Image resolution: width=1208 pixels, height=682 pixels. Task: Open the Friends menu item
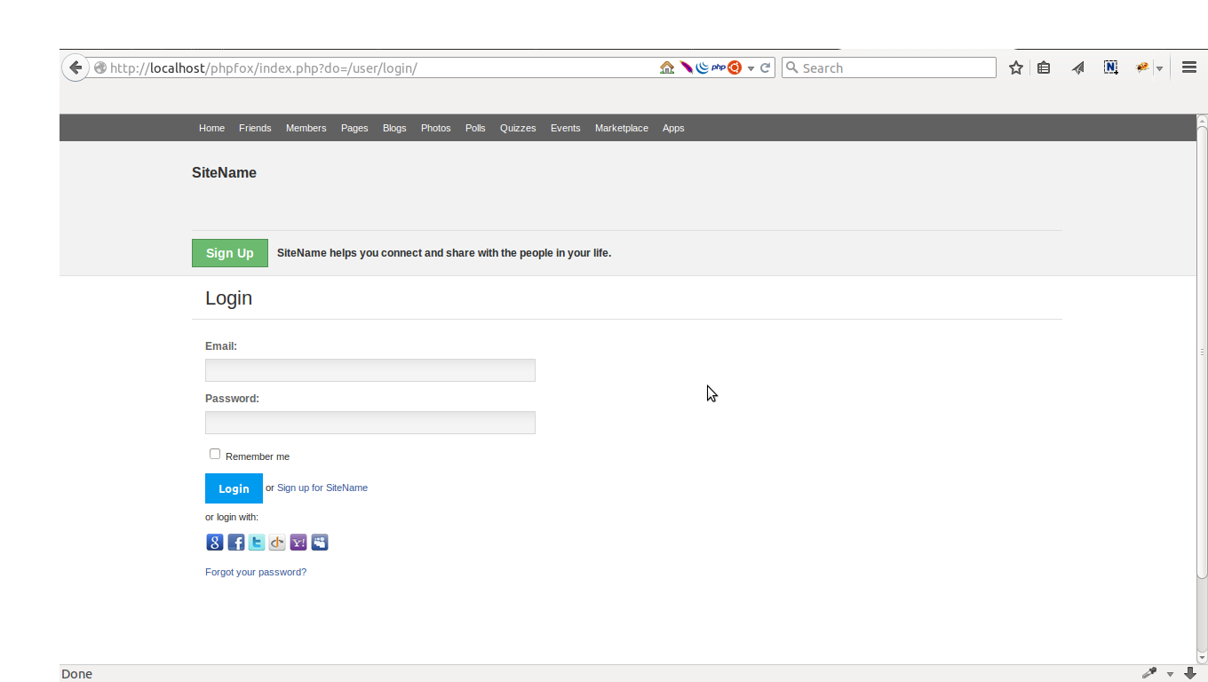point(255,128)
